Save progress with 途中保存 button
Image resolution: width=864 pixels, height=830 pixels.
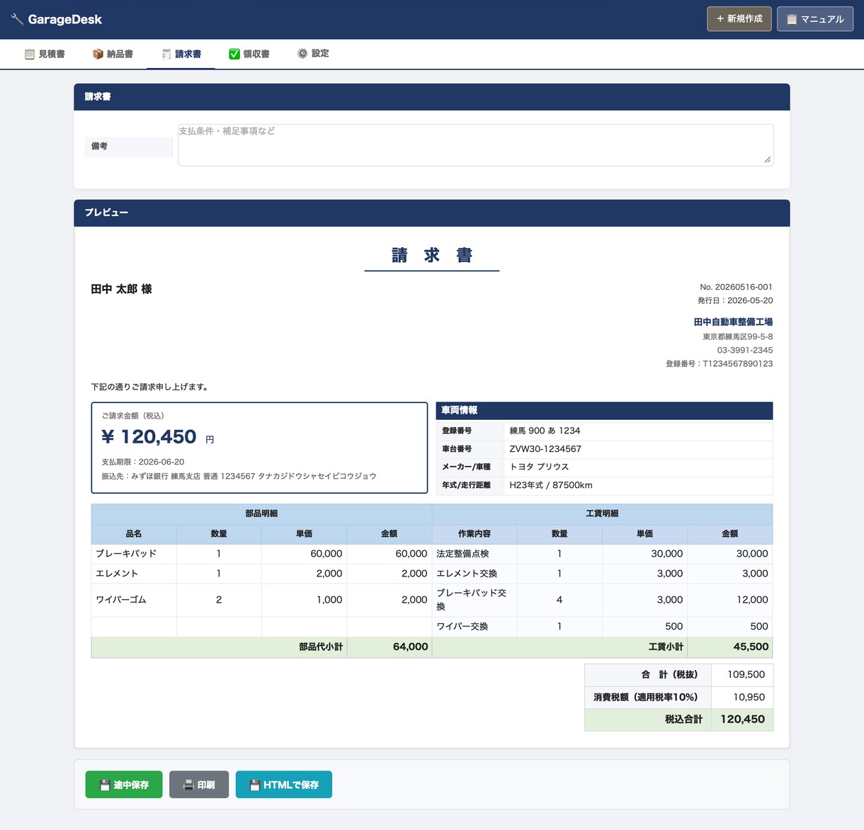tap(124, 785)
